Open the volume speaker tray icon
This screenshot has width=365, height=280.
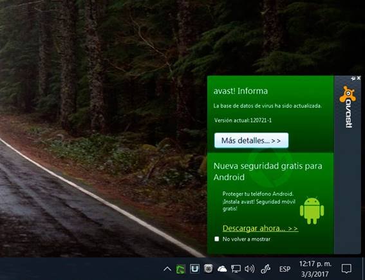point(249,269)
